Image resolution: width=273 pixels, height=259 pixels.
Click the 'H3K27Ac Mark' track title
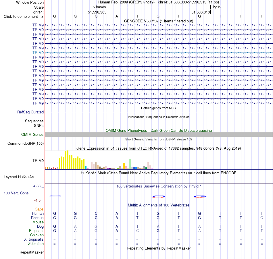tap(158, 173)
